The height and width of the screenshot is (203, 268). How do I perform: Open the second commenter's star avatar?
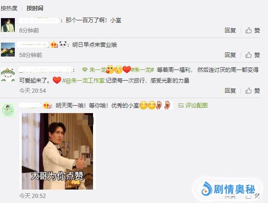(8, 50)
